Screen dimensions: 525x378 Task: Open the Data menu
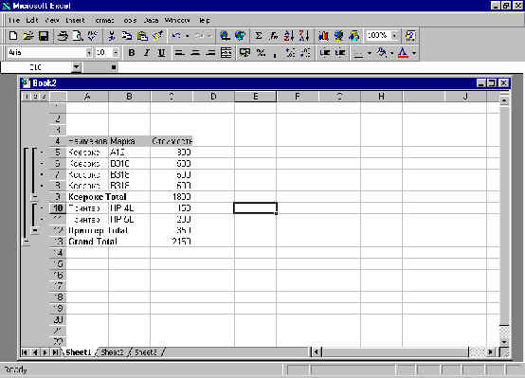(151, 20)
